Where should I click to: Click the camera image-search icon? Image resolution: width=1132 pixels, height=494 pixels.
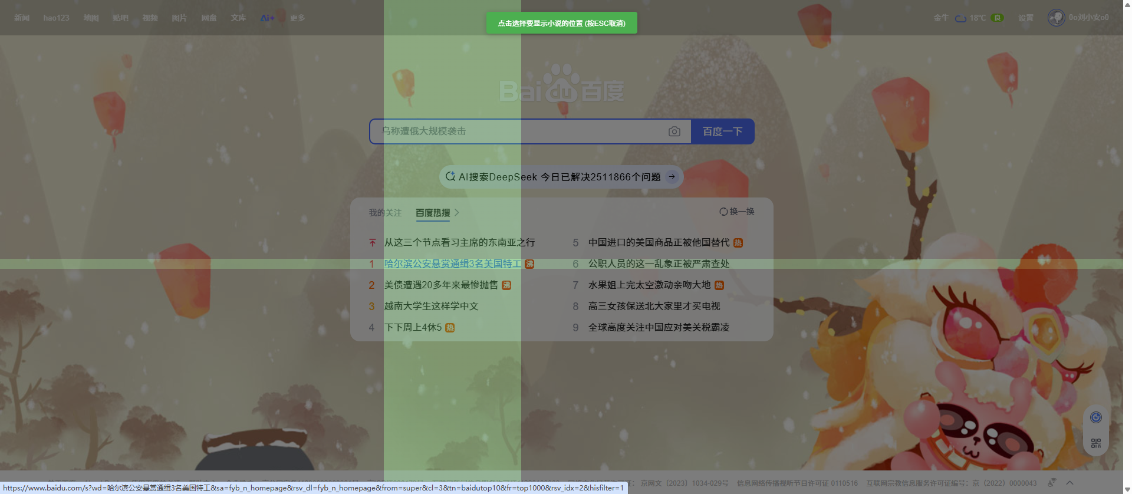[674, 131]
